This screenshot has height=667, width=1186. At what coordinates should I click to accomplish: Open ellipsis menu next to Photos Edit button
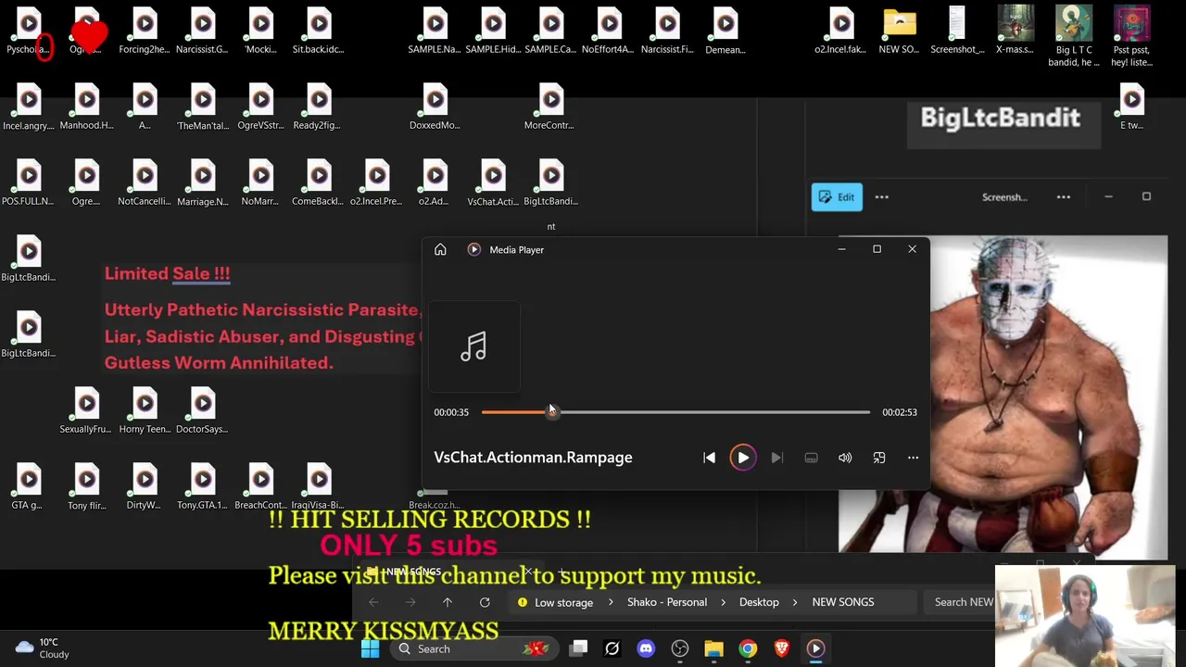[881, 197]
